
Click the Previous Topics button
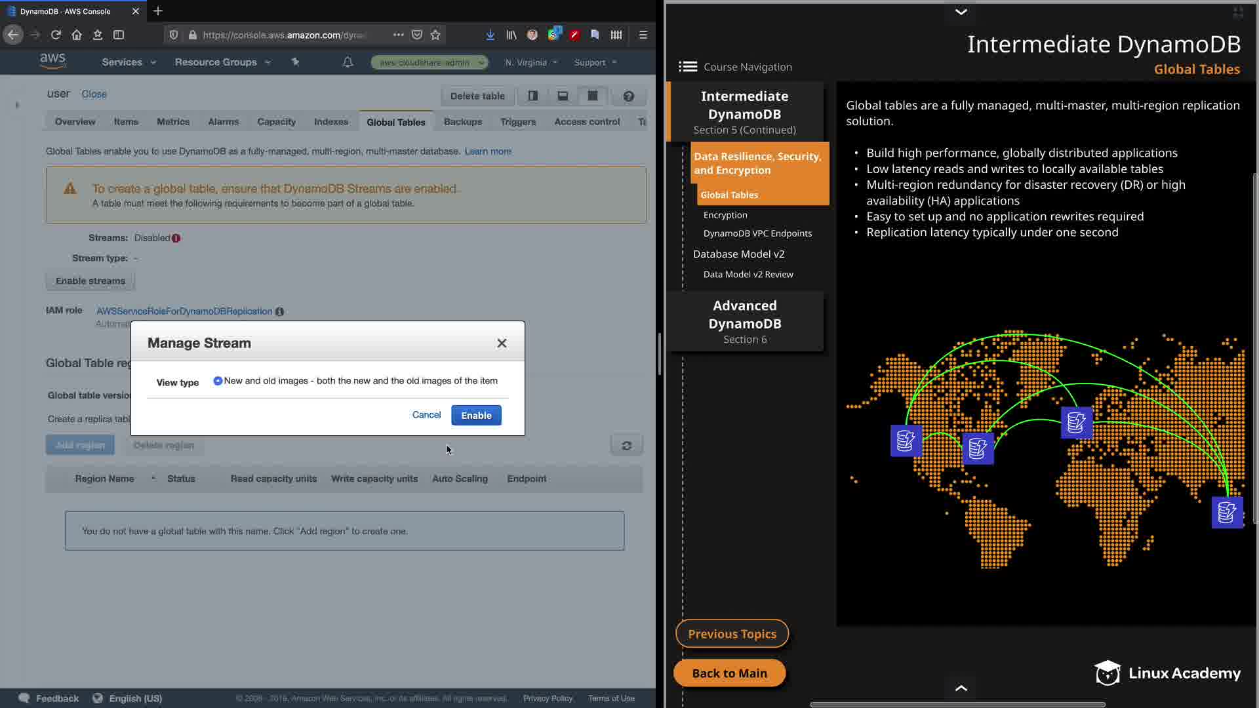pyautogui.click(x=732, y=634)
